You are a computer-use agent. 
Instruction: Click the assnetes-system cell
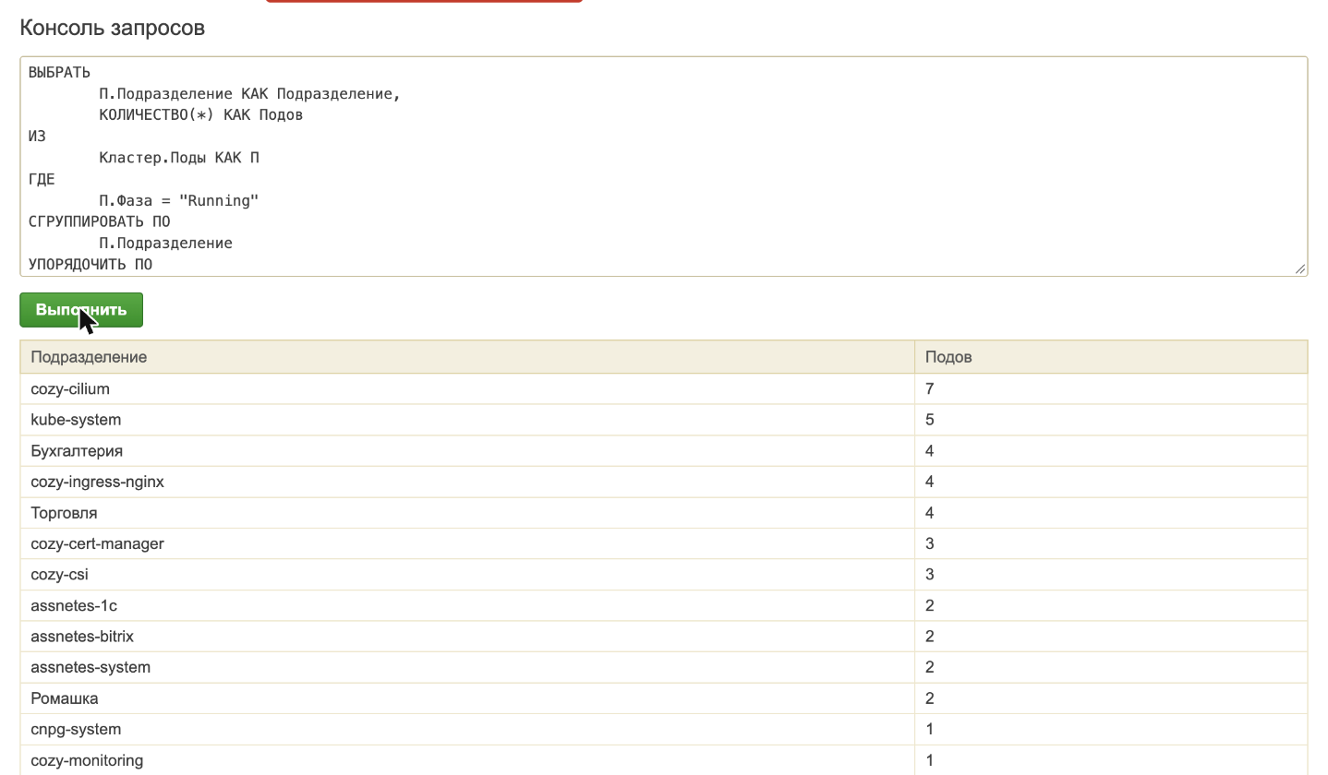pos(467,667)
